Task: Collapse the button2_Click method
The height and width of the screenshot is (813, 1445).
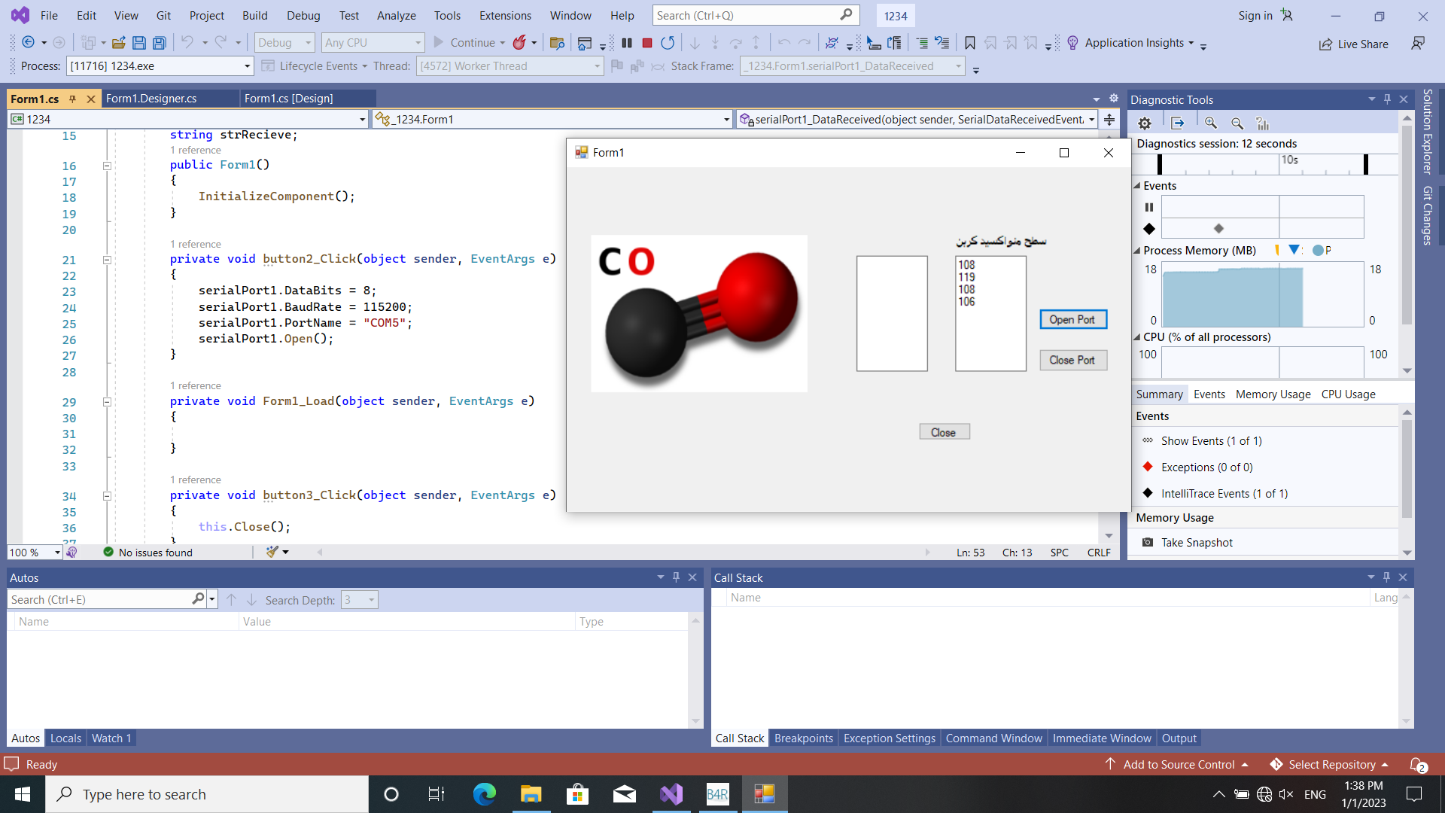Action: 108,260
